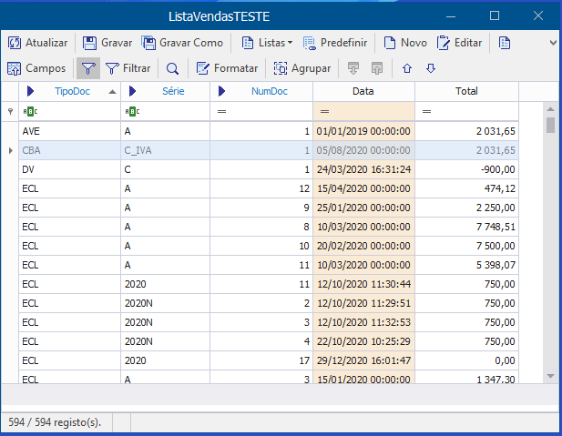Open the Listas dropdown menu
Screen dimensions: 562x436
click(x=267, y=43)
